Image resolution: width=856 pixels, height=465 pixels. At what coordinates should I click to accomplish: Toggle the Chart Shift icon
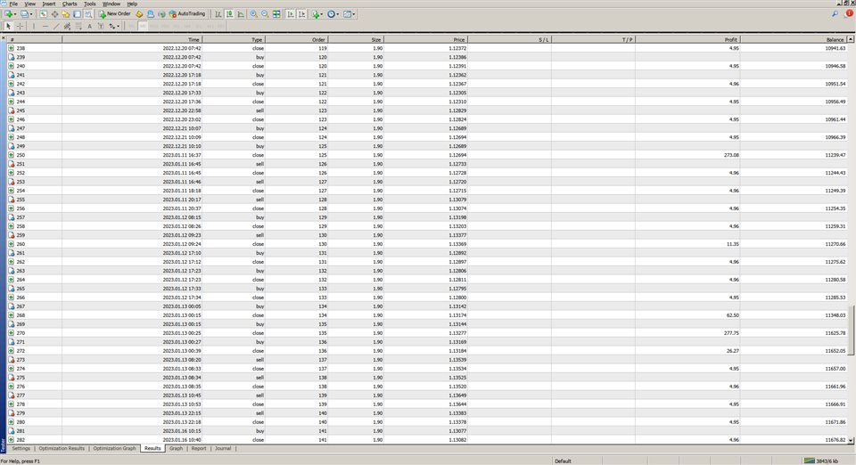pyautogui.click(x=301, y=14)
